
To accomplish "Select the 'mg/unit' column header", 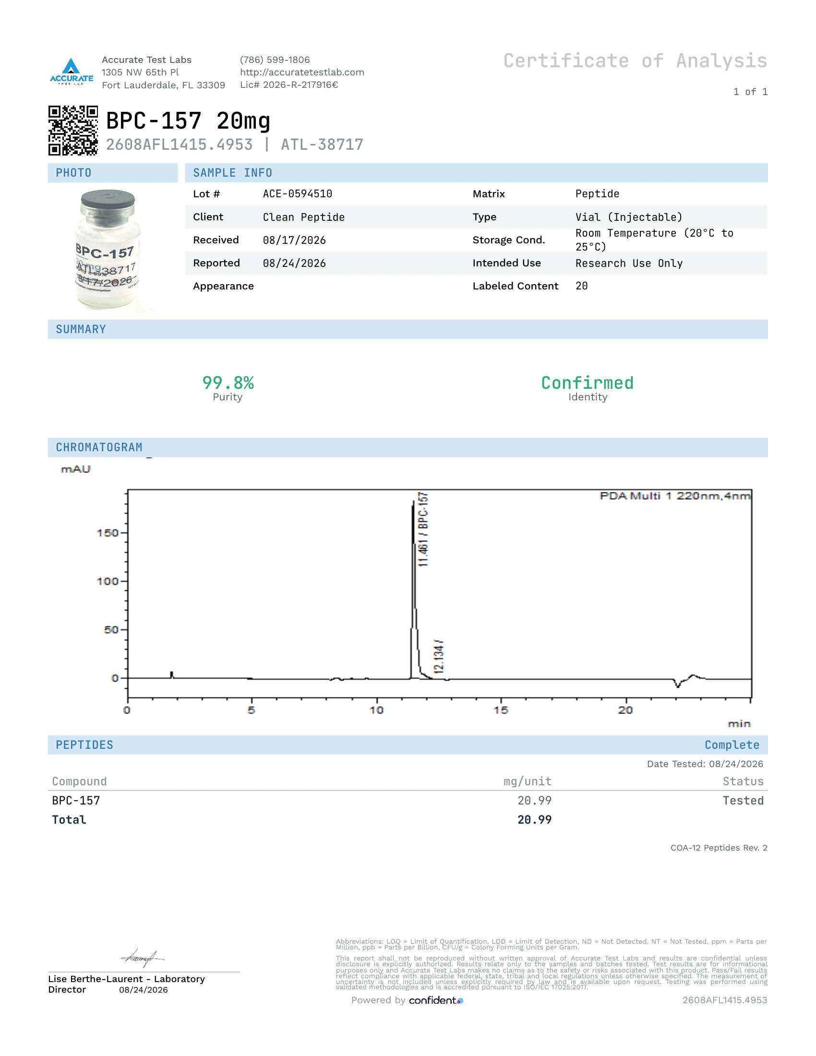I will pos(528,781).
